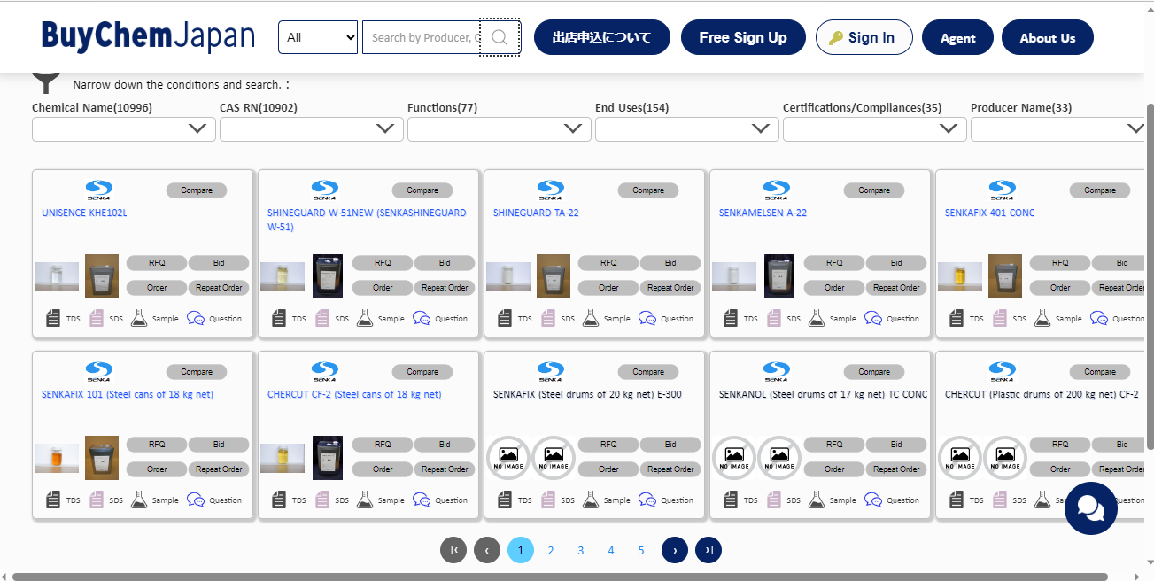Click Question icon for CHERCUT CF-2 steel cans
1154x581 pixels.
click(x=422, y=500)
